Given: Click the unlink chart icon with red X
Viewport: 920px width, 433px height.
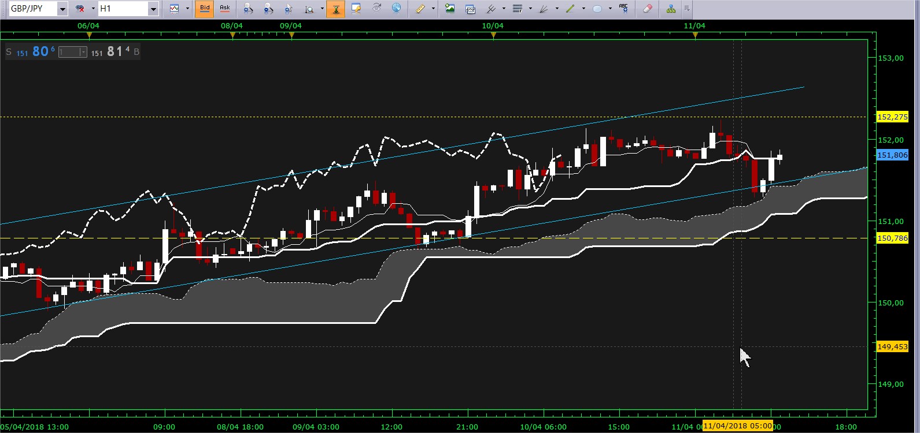Looking at the screenshot, I should click(x=80, y=9).
